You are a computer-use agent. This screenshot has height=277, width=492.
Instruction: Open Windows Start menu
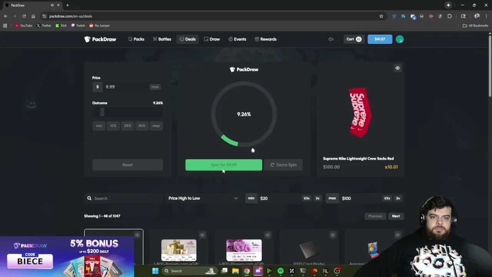[155, 271]
